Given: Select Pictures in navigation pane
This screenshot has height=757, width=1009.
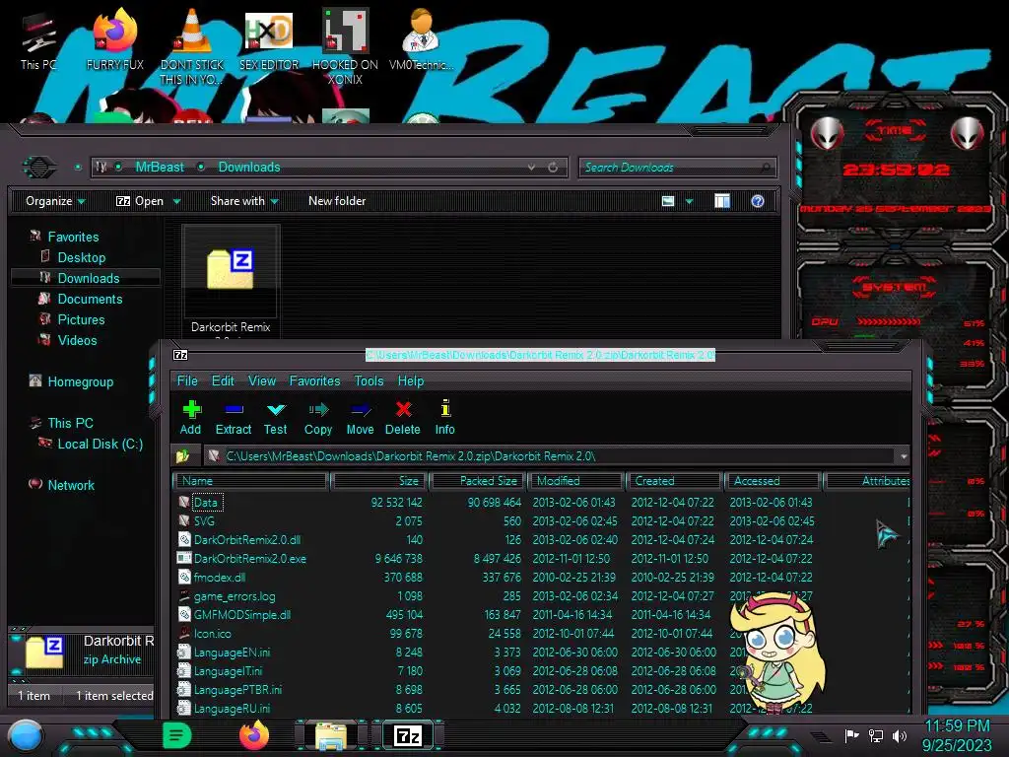Looking at the screenshot, I should (81, 319).
